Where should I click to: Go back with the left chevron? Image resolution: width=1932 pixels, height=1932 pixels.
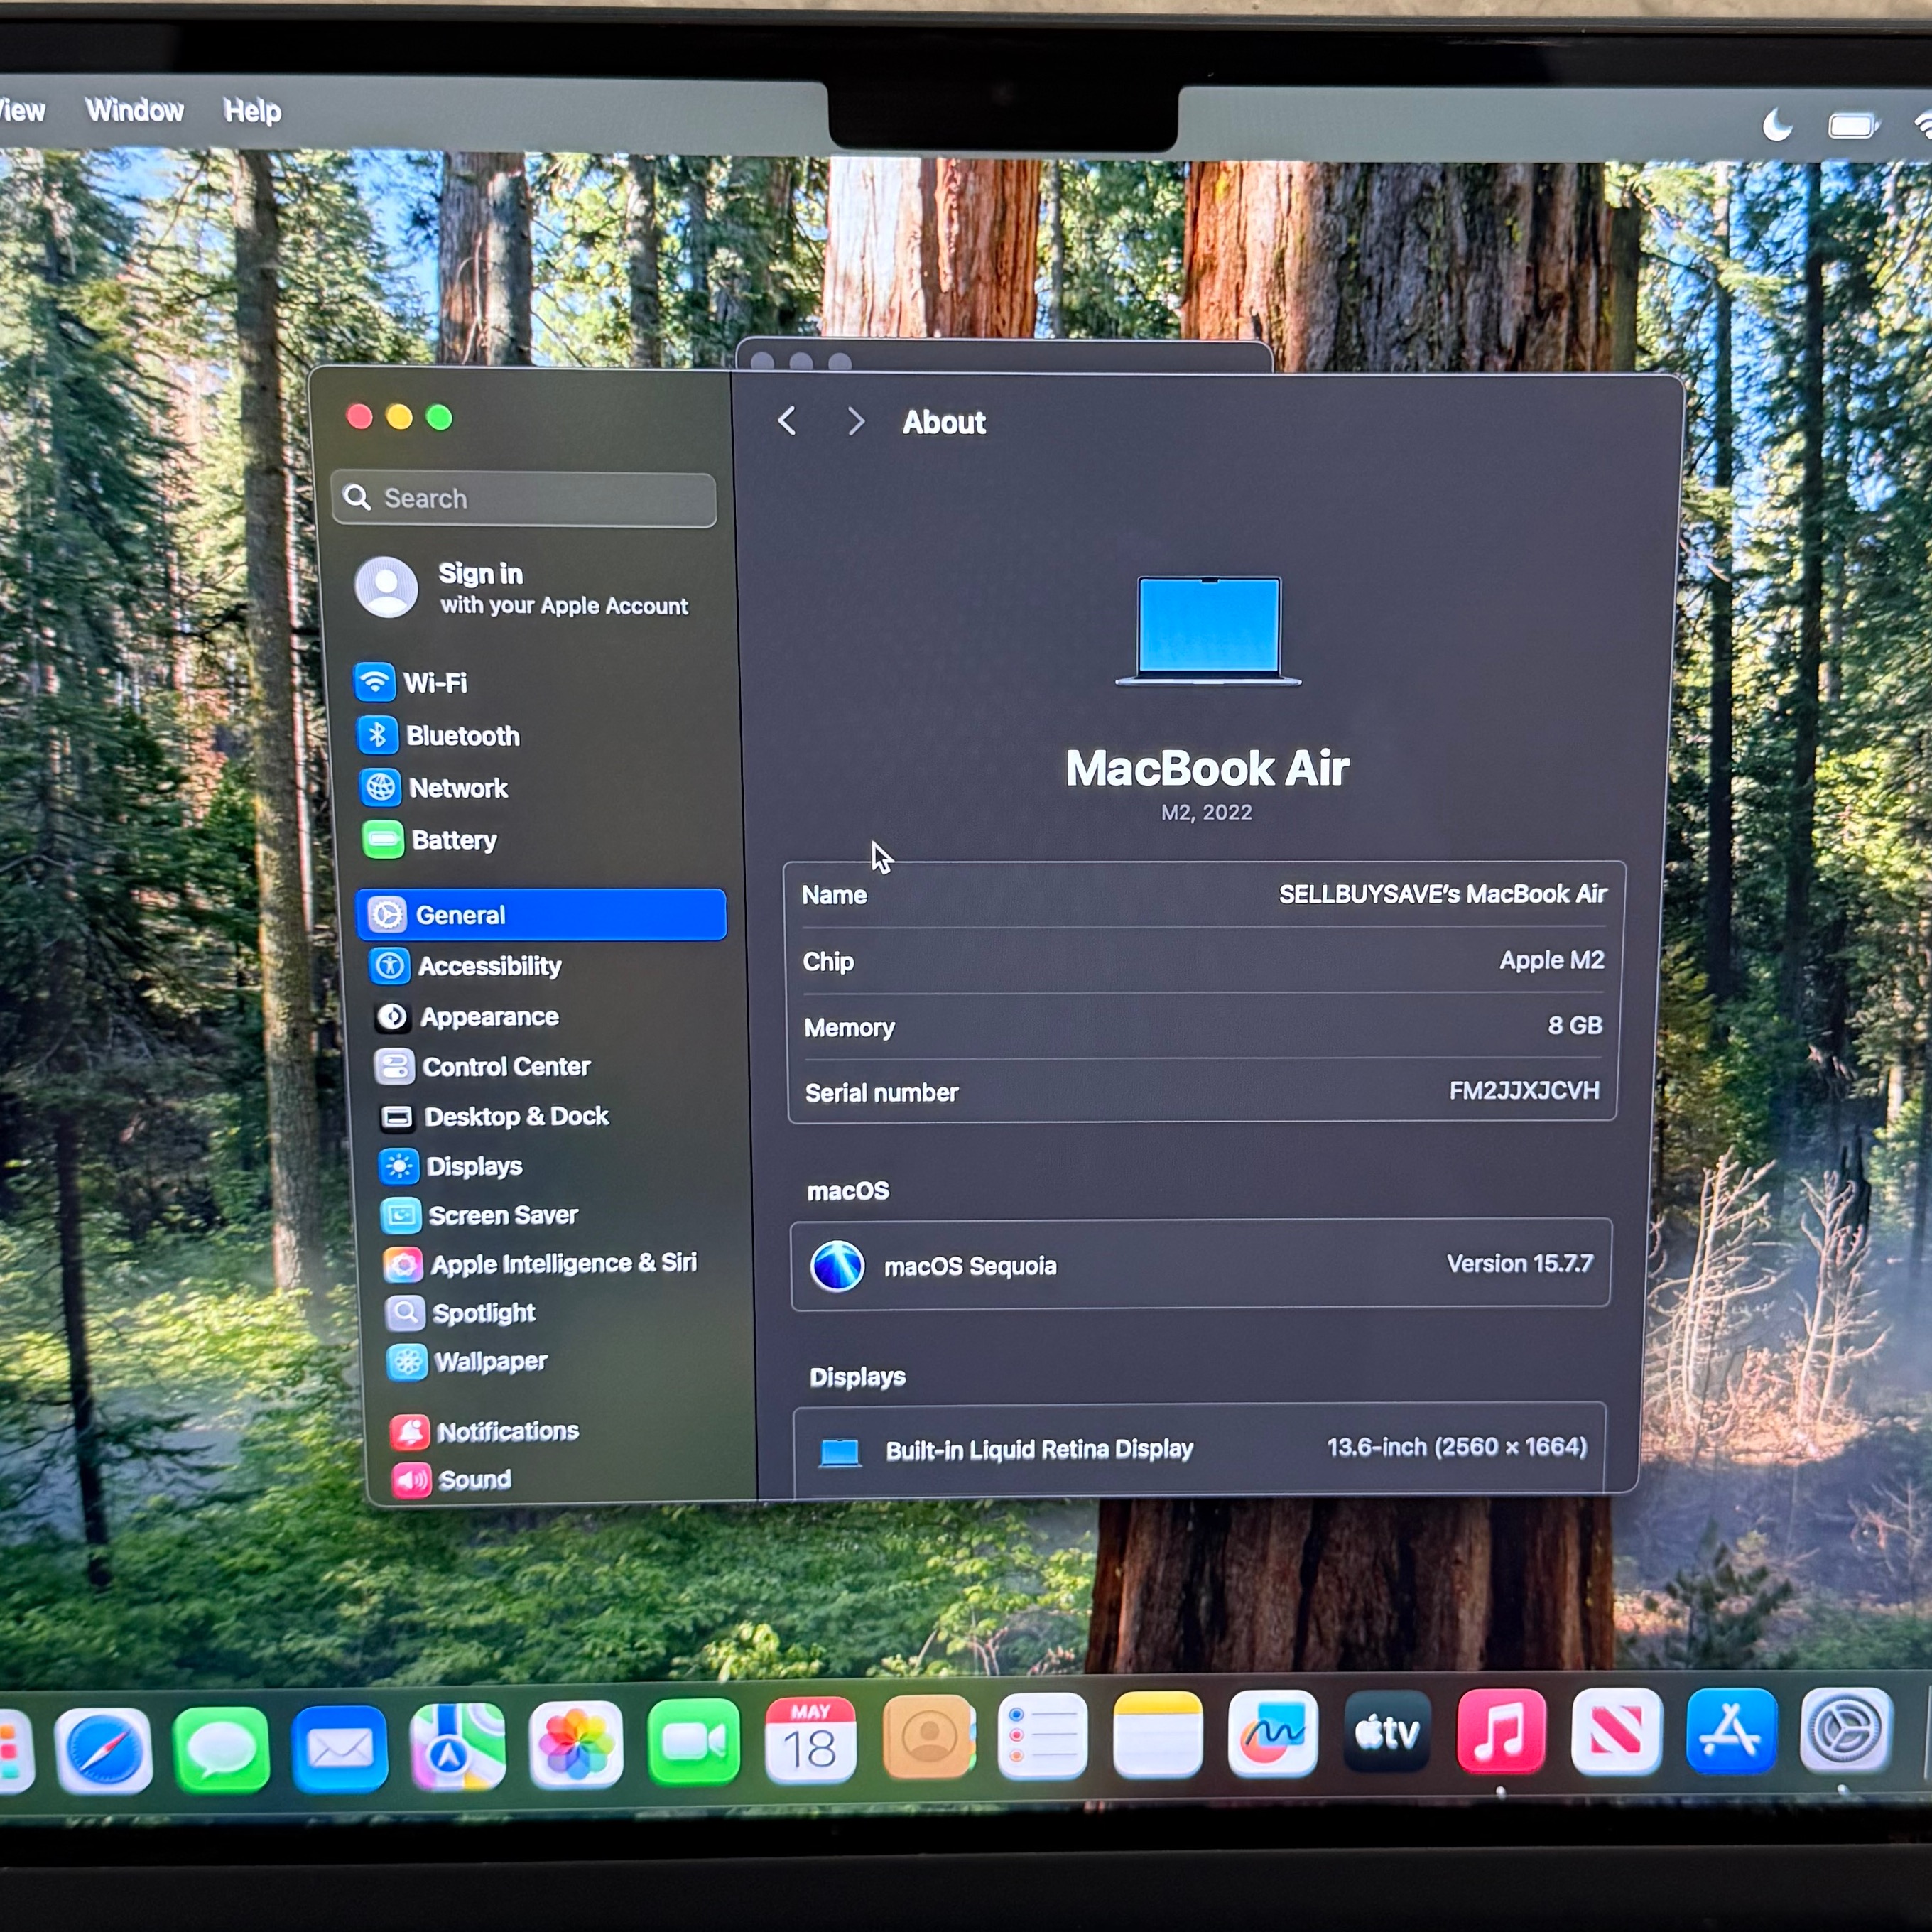point(787,421)
